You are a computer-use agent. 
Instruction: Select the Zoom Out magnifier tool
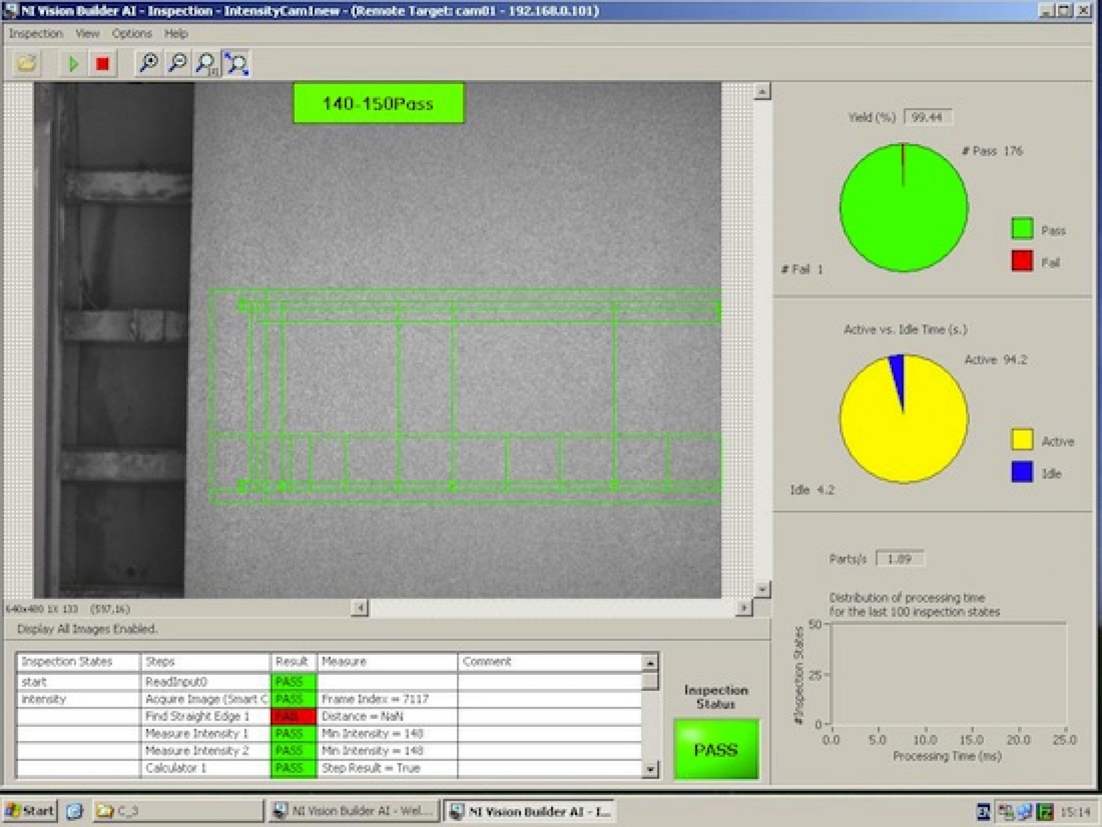178,63
